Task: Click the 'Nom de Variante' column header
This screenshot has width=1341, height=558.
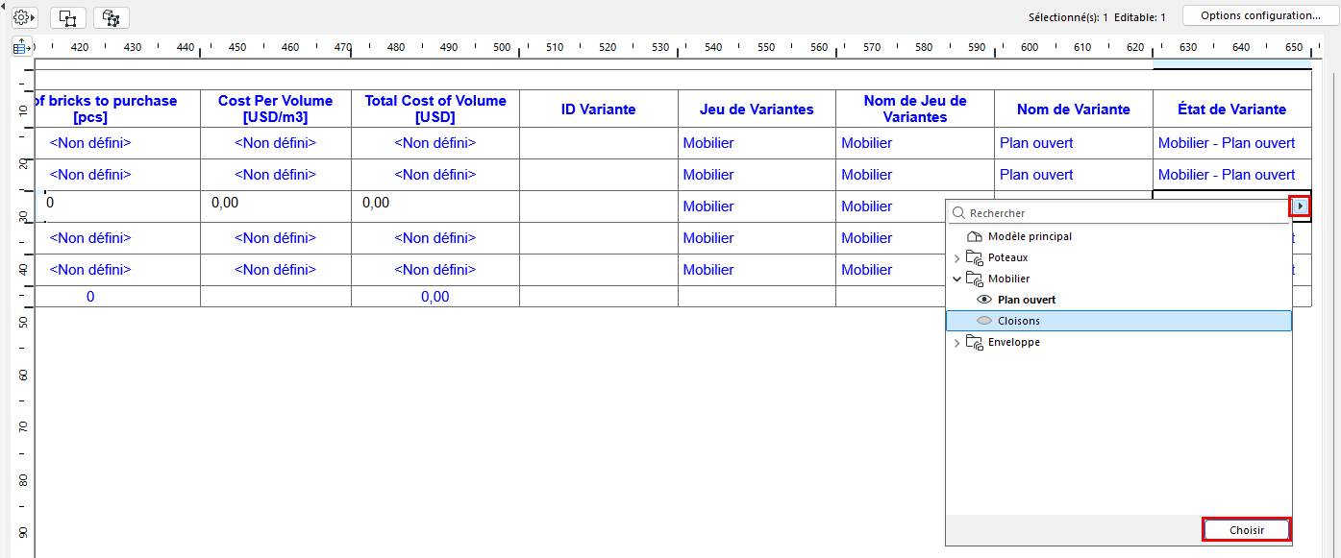Action: [x=1073, y=109]
